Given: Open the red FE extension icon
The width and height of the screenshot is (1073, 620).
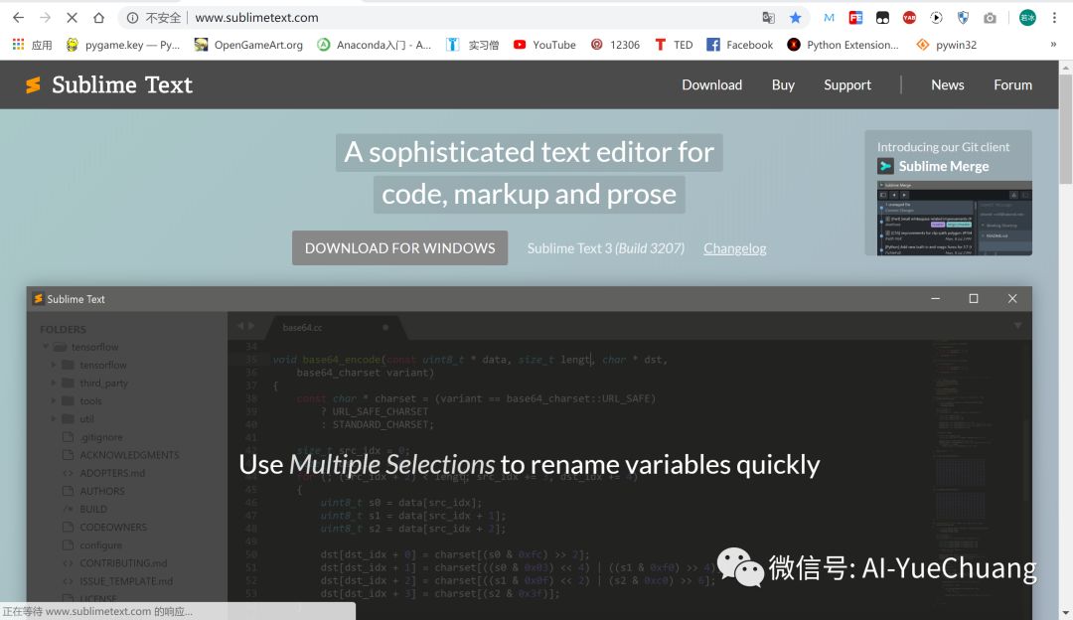Looking at the screenshot, I should (x=855, y=18).
